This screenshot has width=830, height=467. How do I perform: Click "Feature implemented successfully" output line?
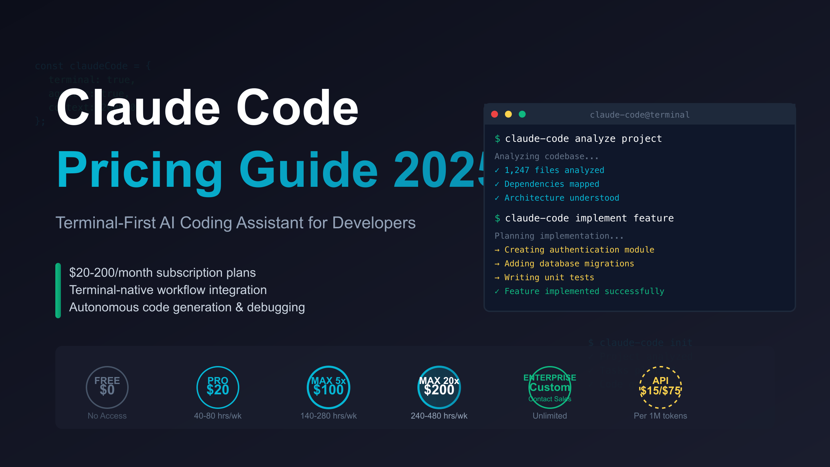(x=584, y=291)
